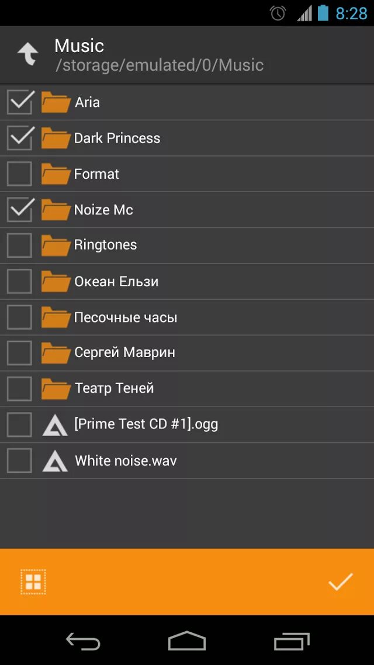Tap the up-directory arrow icon

[27, 54]
